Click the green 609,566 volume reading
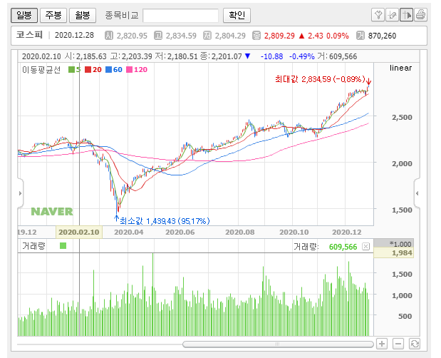 pos(343,247)
